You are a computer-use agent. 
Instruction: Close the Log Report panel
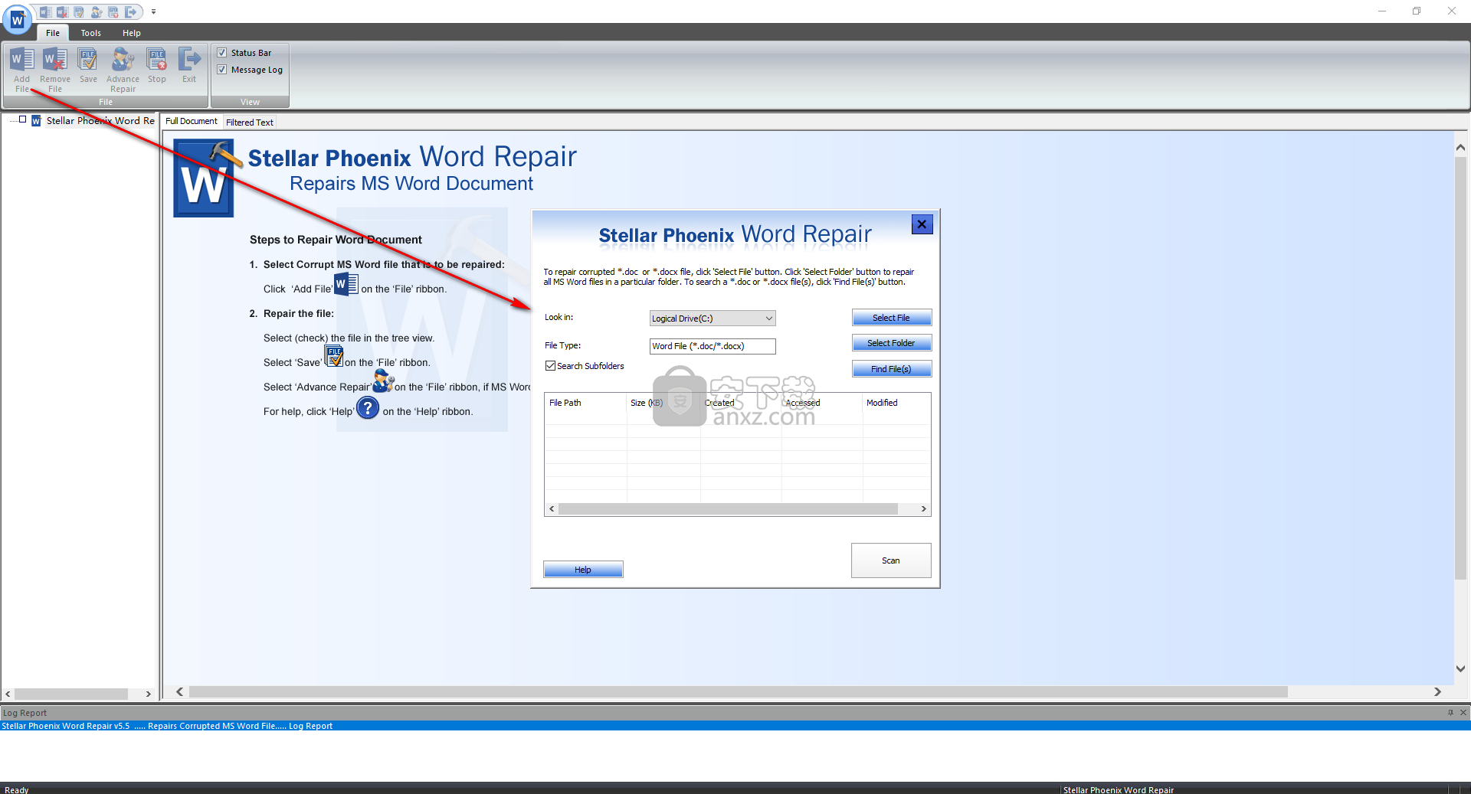pyautogui.click(x=1463, y=713)
